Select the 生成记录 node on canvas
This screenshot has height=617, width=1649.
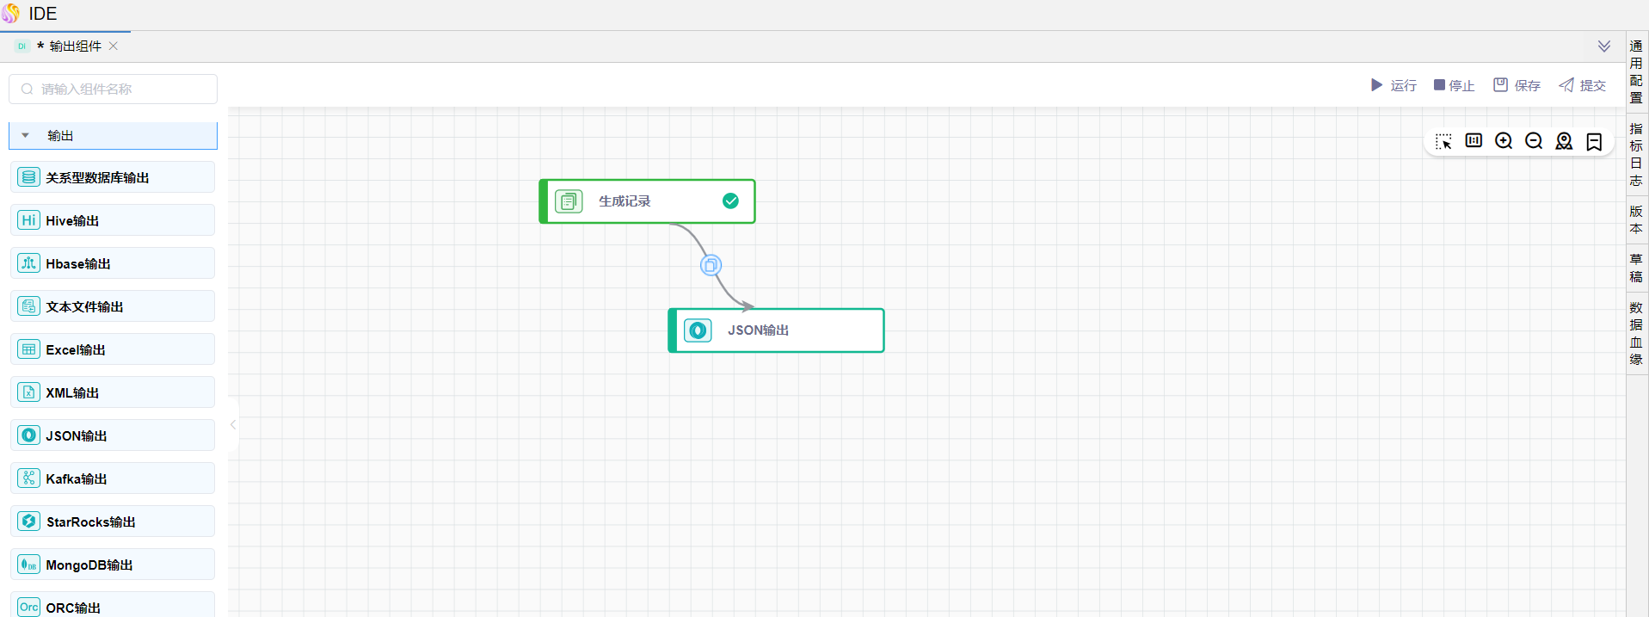click(x=647, y=201)
